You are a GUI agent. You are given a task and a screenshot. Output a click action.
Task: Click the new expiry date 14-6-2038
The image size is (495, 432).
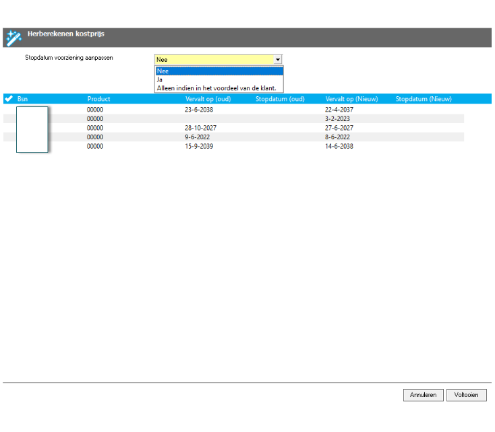[x=339, y=147]
